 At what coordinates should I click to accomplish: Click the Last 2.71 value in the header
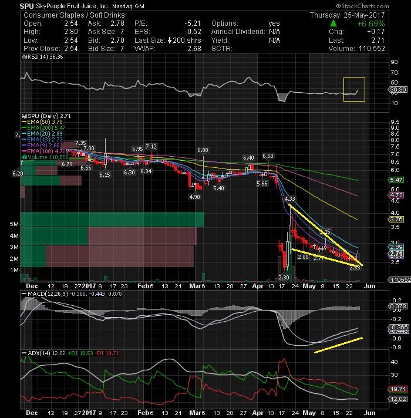point(378,41)
